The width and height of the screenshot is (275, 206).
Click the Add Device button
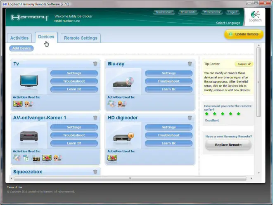point(21,49)
